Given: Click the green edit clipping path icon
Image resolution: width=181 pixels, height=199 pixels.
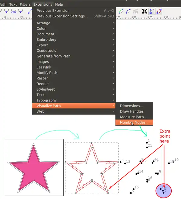Looking at the screenshot, I should point(121,11).
